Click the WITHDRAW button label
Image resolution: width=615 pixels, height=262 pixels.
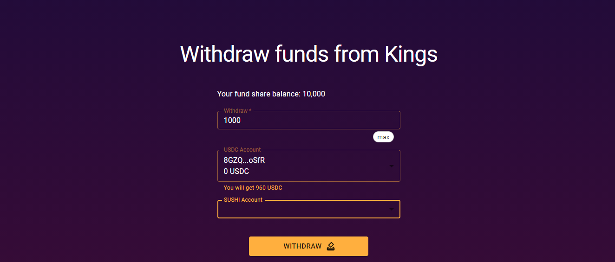click(x=302, y=246)
